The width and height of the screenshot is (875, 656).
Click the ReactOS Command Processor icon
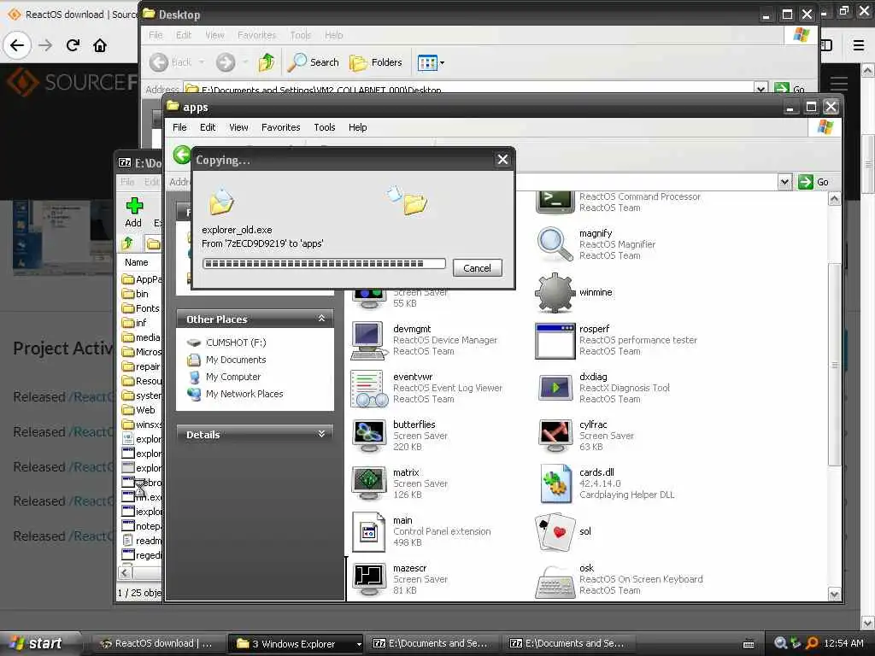tap(555, 202)
